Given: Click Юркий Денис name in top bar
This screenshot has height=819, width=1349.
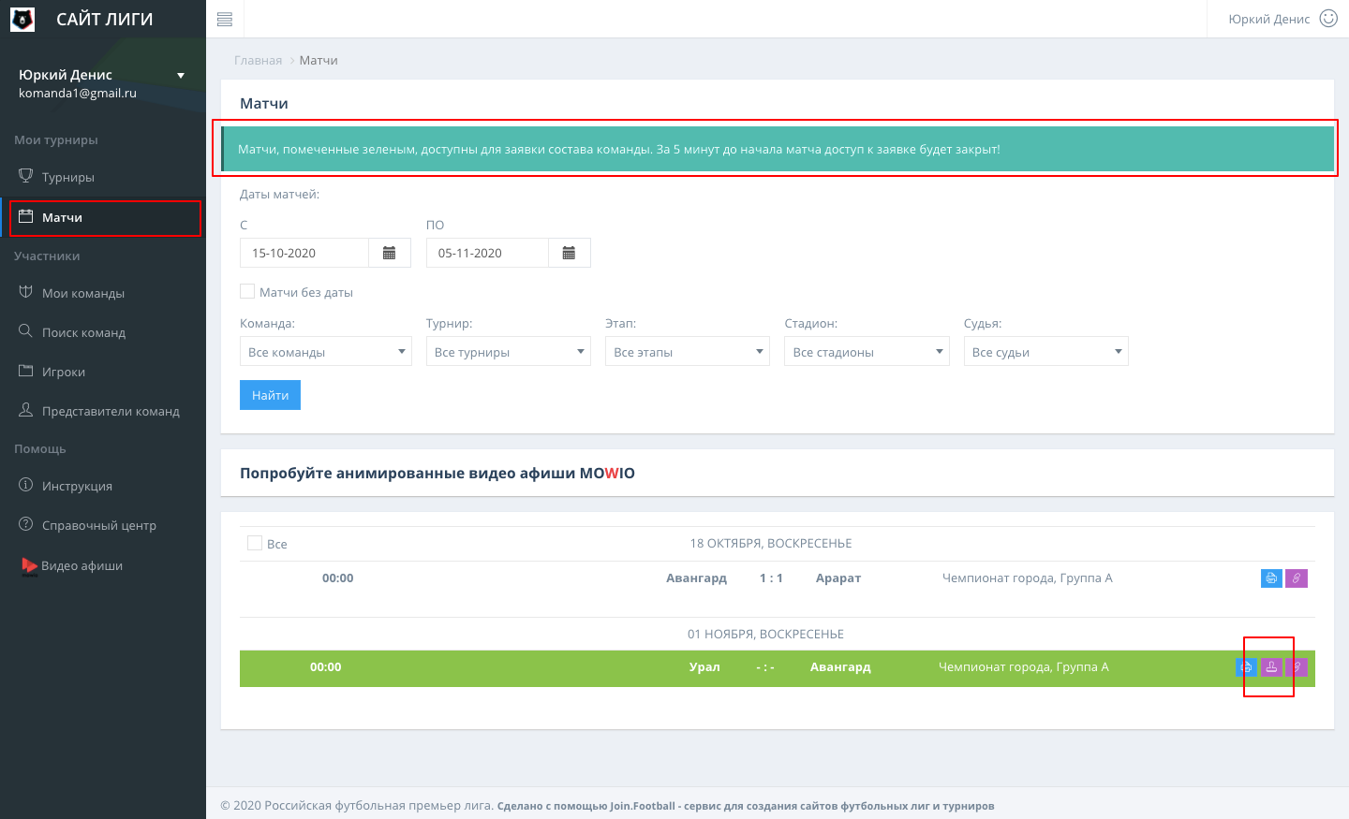Looking at the screenshot, I should tap(1269, 19).
